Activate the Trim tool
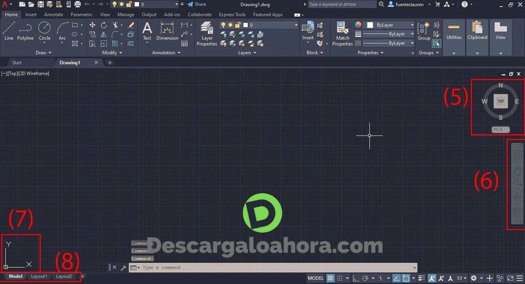The height and width of the screenshot is (284, 525). click(x=115, y=25)
